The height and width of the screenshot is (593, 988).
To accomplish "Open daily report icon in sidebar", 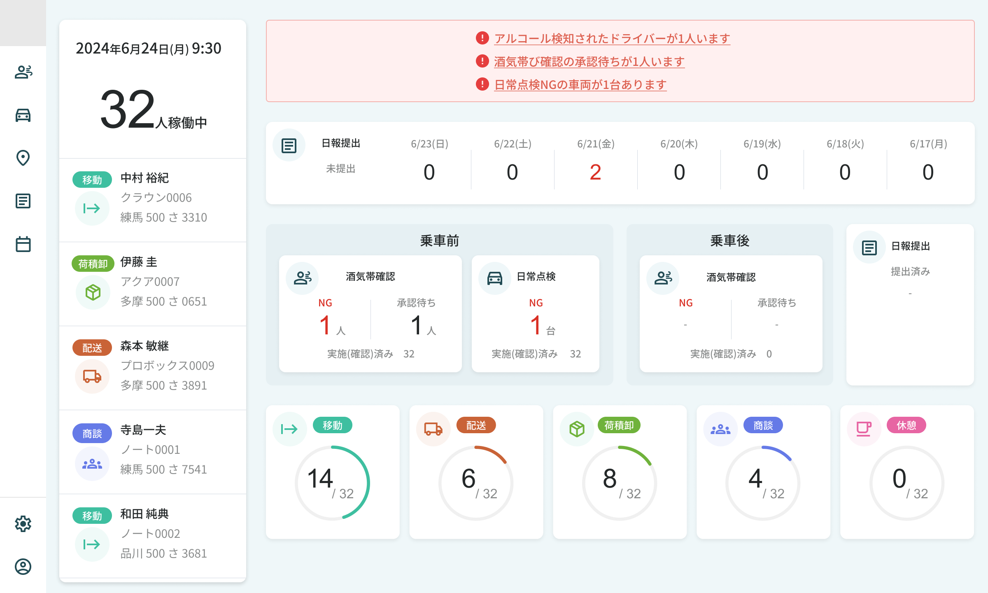I will 23,201.
